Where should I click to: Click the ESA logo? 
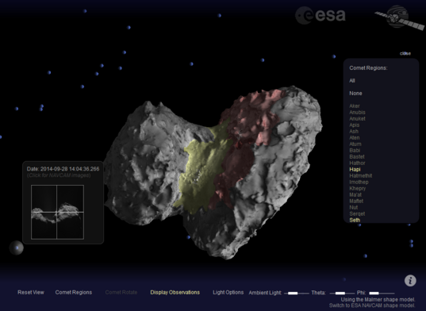[320, 15]
